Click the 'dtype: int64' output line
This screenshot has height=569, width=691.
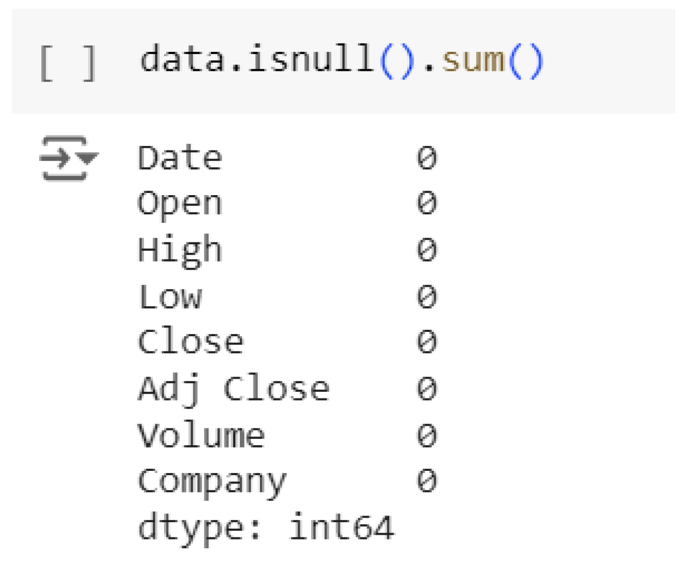[x=265, y=528]
